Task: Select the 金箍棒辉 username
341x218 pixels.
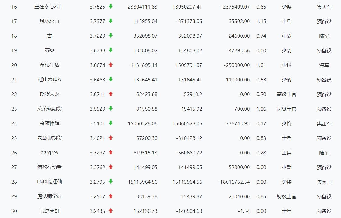Action: [x=49, y=123]
